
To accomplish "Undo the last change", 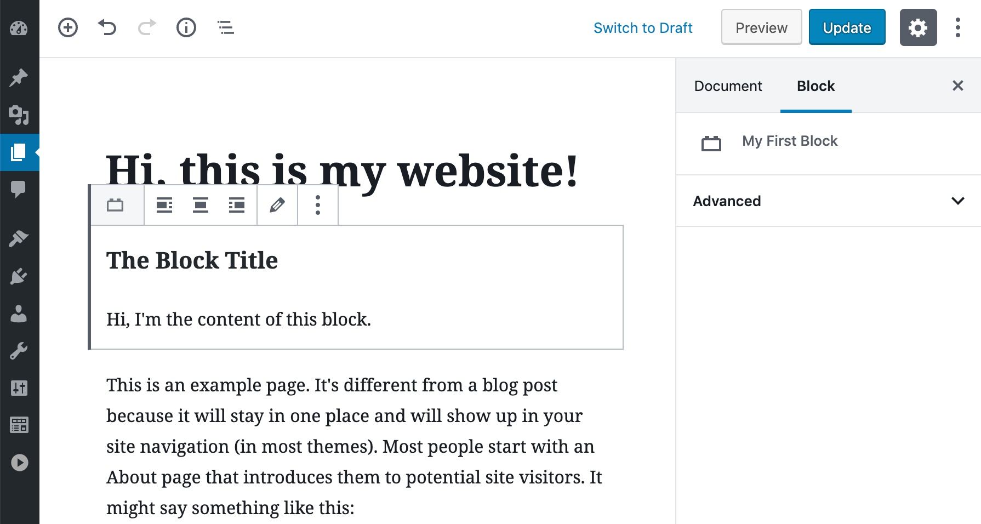I will [107, 27].
